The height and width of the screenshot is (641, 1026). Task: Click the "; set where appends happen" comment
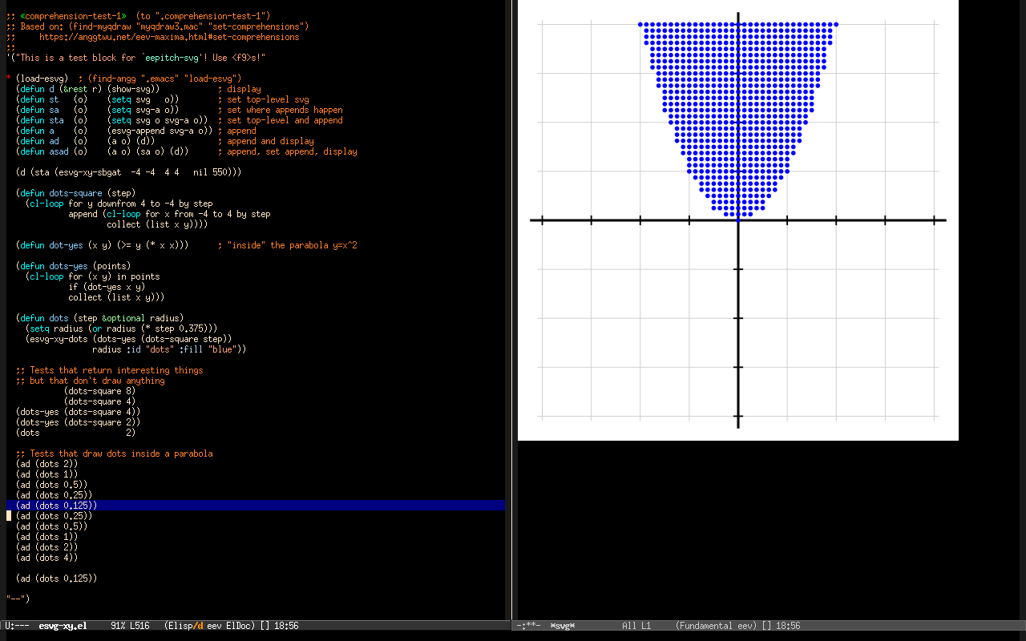point(281,110)
